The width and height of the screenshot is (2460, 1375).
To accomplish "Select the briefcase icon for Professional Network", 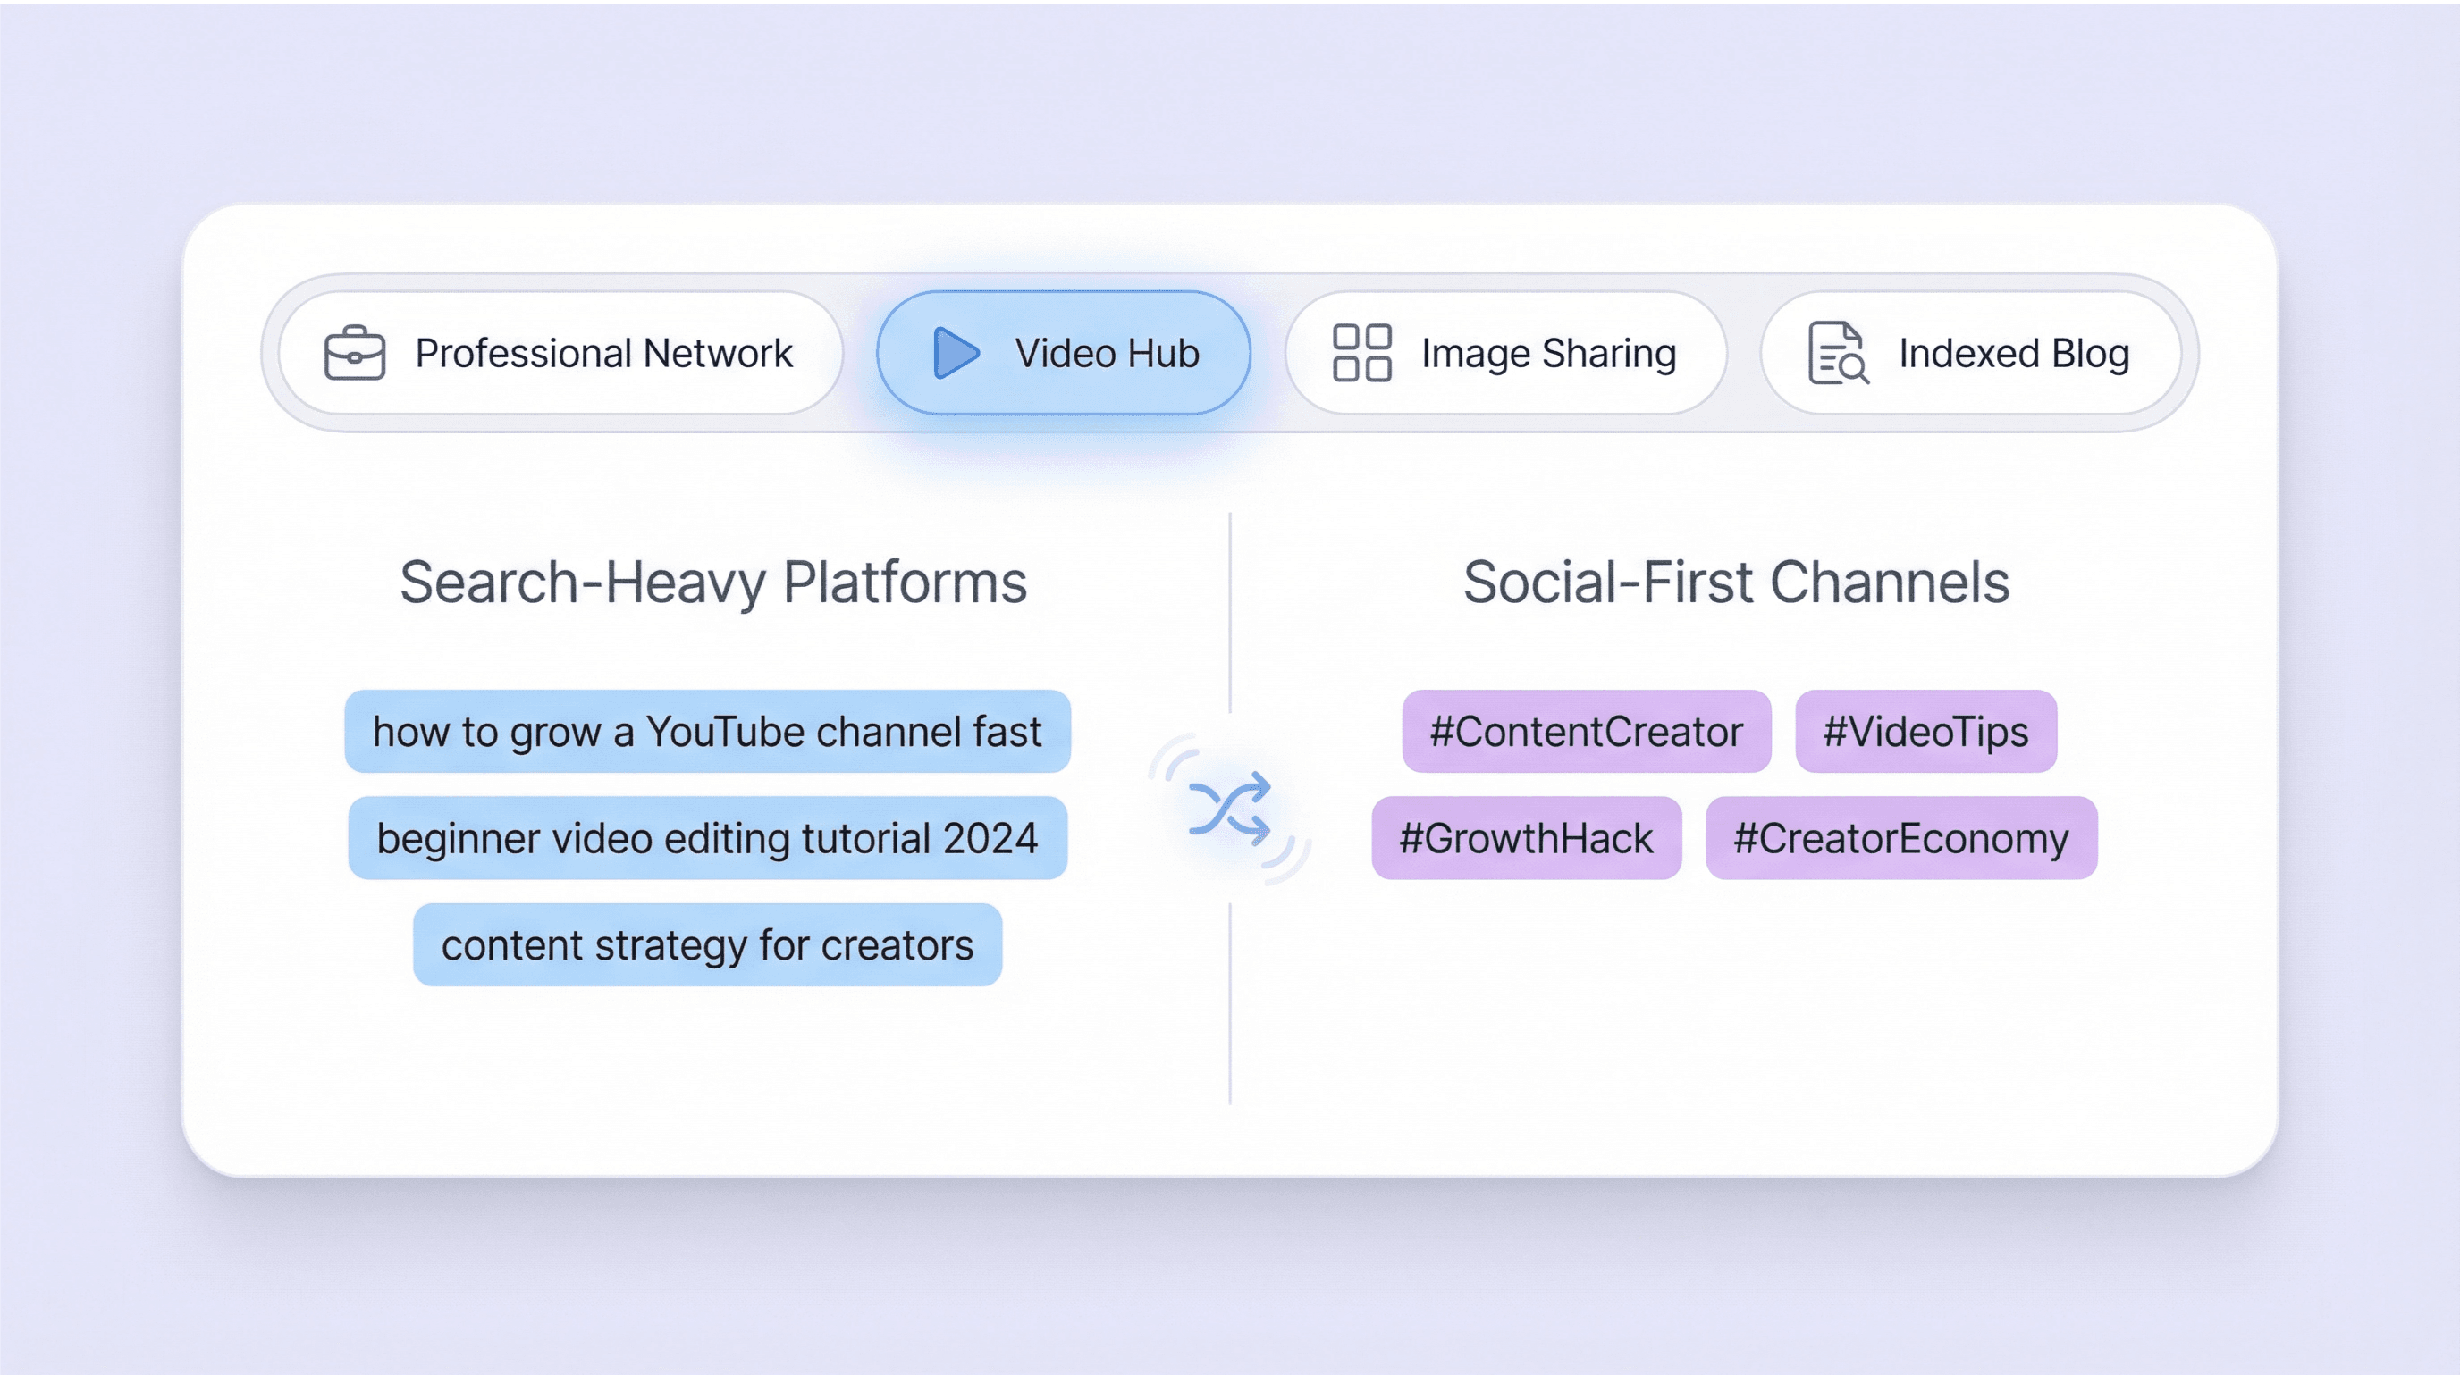I will click(355, 353).
